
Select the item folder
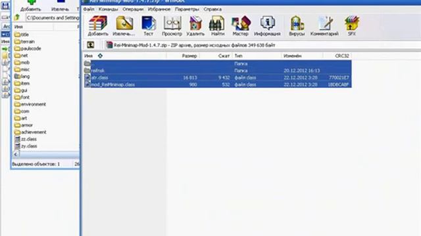point(22,83)
